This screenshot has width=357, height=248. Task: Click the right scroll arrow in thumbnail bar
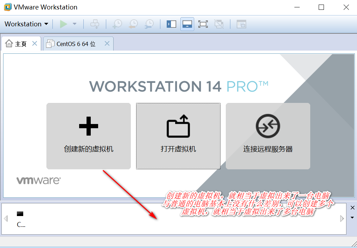coord(342,218)
